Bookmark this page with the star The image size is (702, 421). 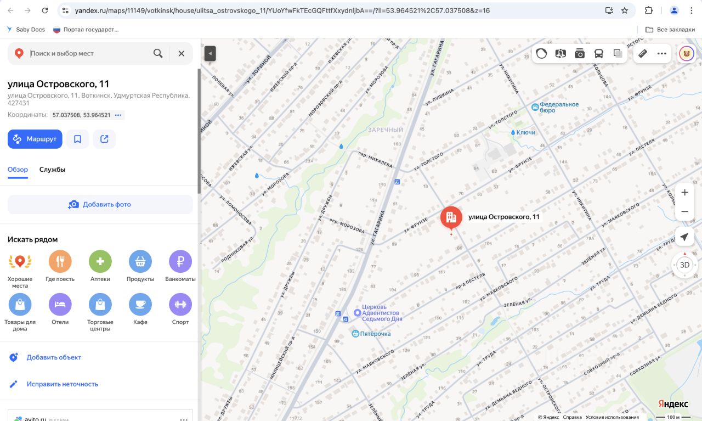624,10
